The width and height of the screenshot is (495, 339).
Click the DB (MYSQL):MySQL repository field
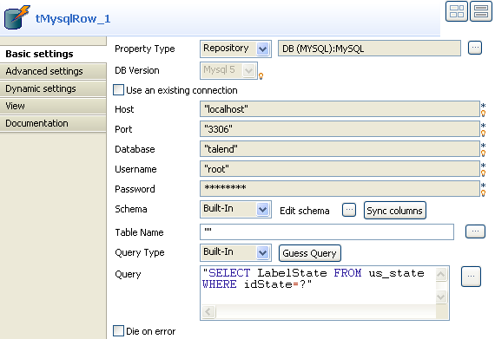coord(369,49)
